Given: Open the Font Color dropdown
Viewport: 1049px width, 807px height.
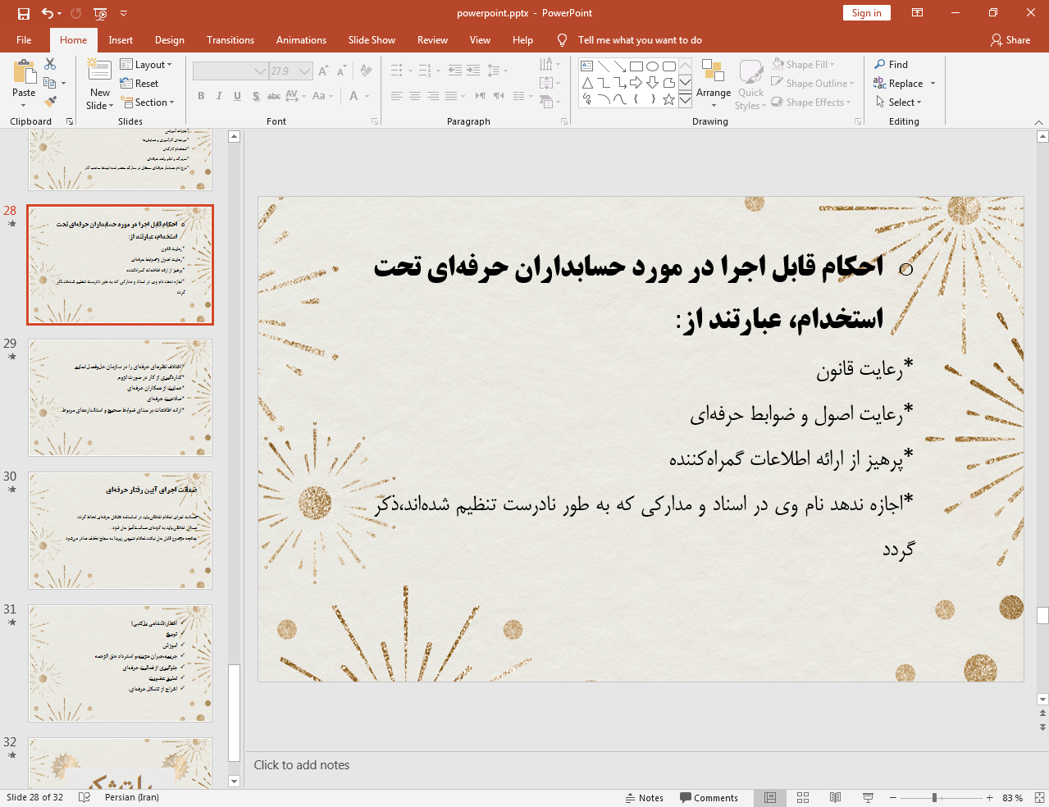Looking at the screenshot, I should tap(366, 96).
